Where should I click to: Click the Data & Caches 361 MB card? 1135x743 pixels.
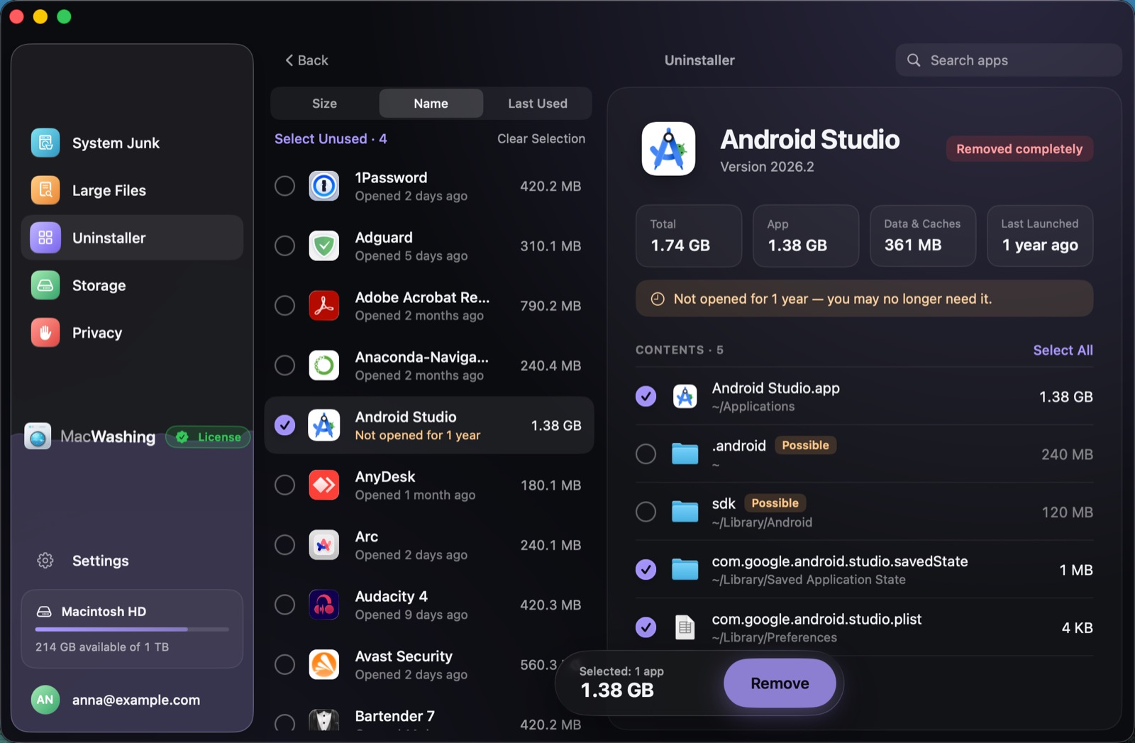pos(923,236)
